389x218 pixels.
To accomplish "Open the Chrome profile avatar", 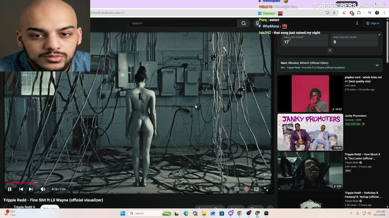I will pyautogui.click(x=377, y=13).
